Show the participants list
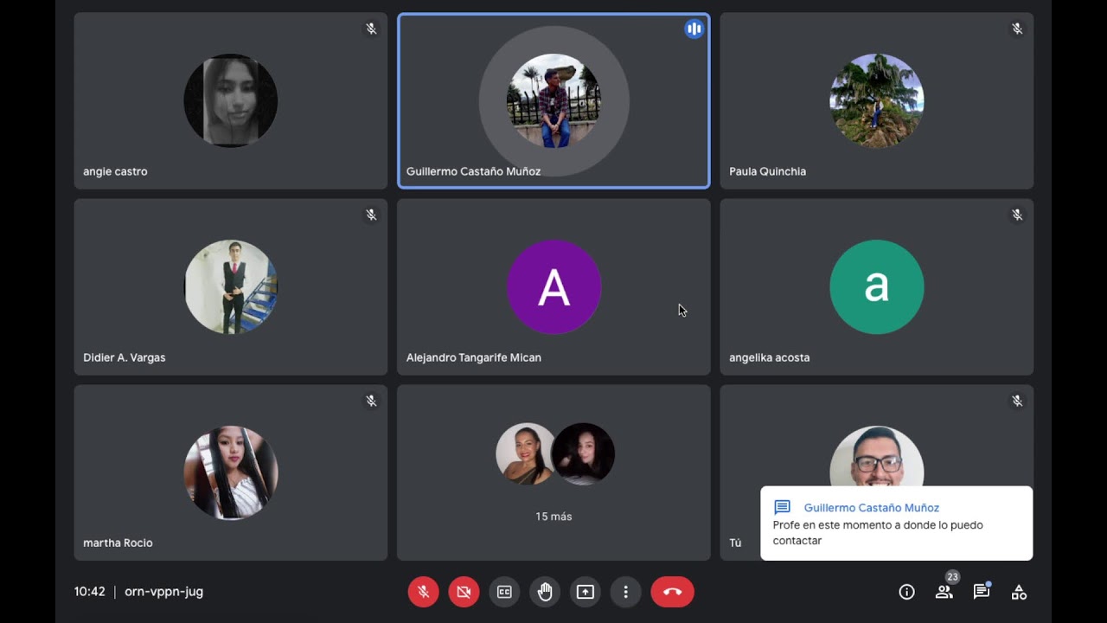The height and width of the screenshot is (623, 1107). (x=944, y=592)
